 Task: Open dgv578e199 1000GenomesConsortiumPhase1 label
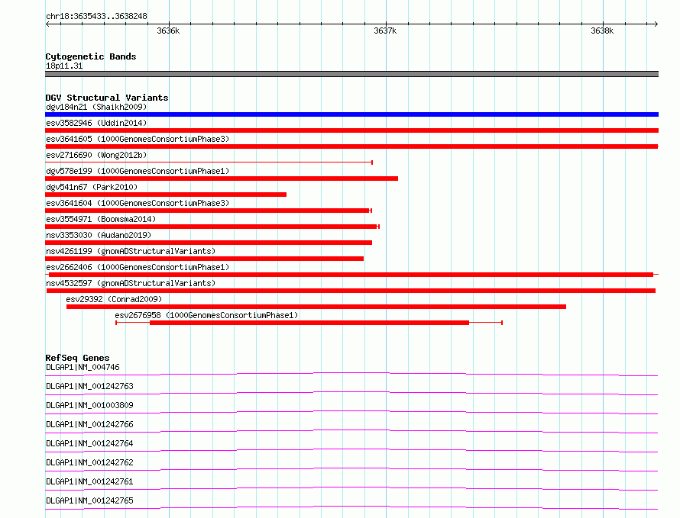click(138, 171)
